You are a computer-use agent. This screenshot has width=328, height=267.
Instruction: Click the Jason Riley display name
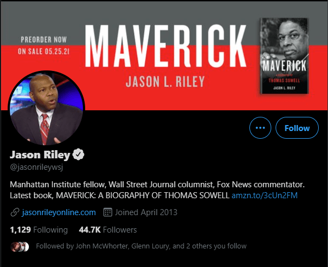click(40, 155)
